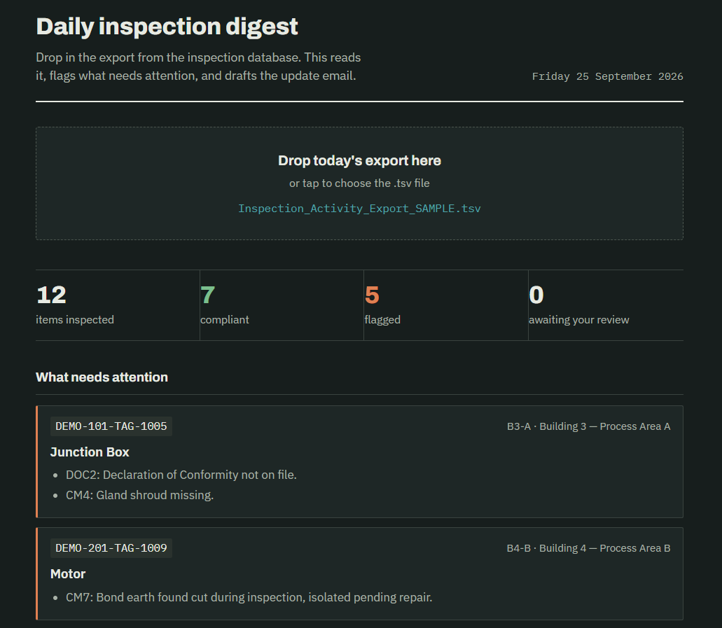Click the '0' awaiting review count
This screenshot has width=722, height=628.
click(x=536, y=295)
